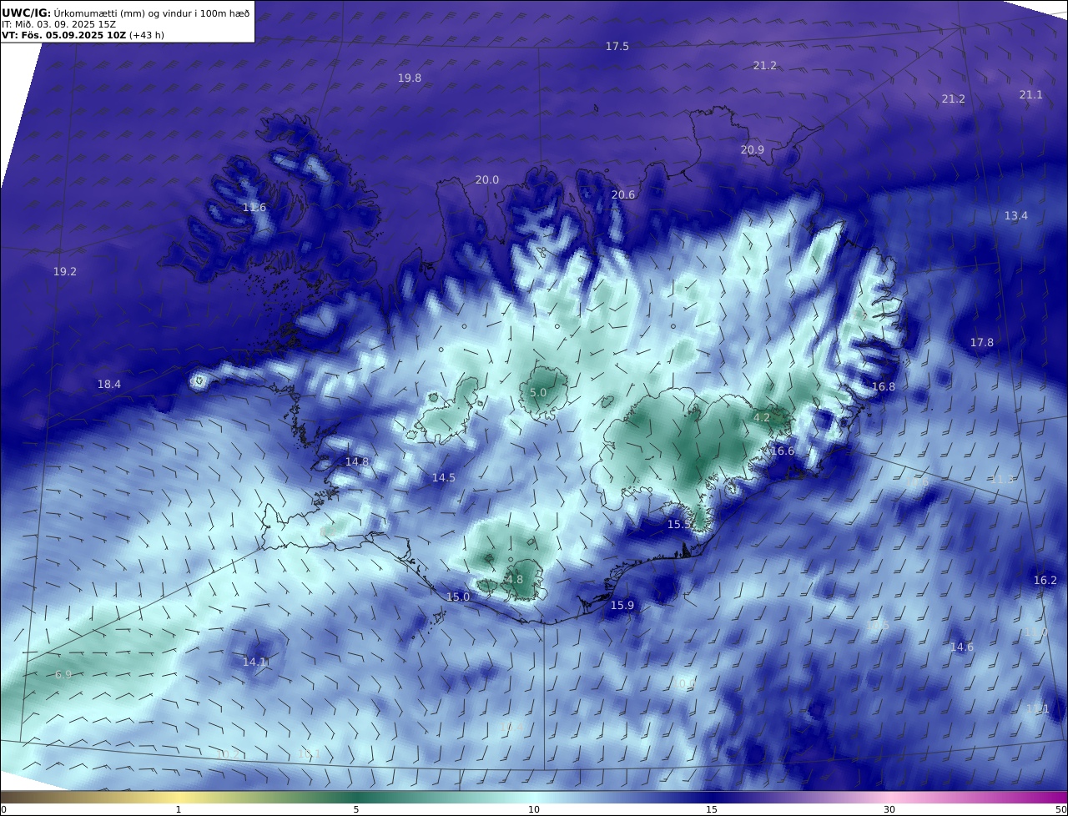The image size is (1068, 816).
Task: Select the 15.5 value label
Action: [x=679, y=525]
